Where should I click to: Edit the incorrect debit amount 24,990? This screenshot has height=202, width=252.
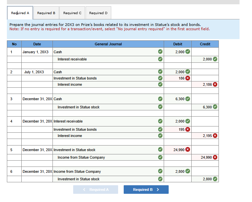point(178,150)
